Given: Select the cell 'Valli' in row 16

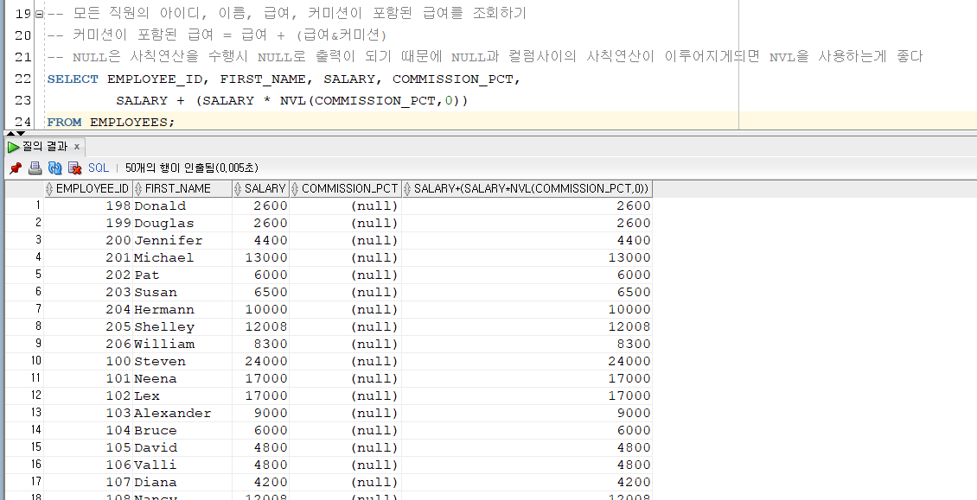Looking at the screenshot, I should 182,465.
